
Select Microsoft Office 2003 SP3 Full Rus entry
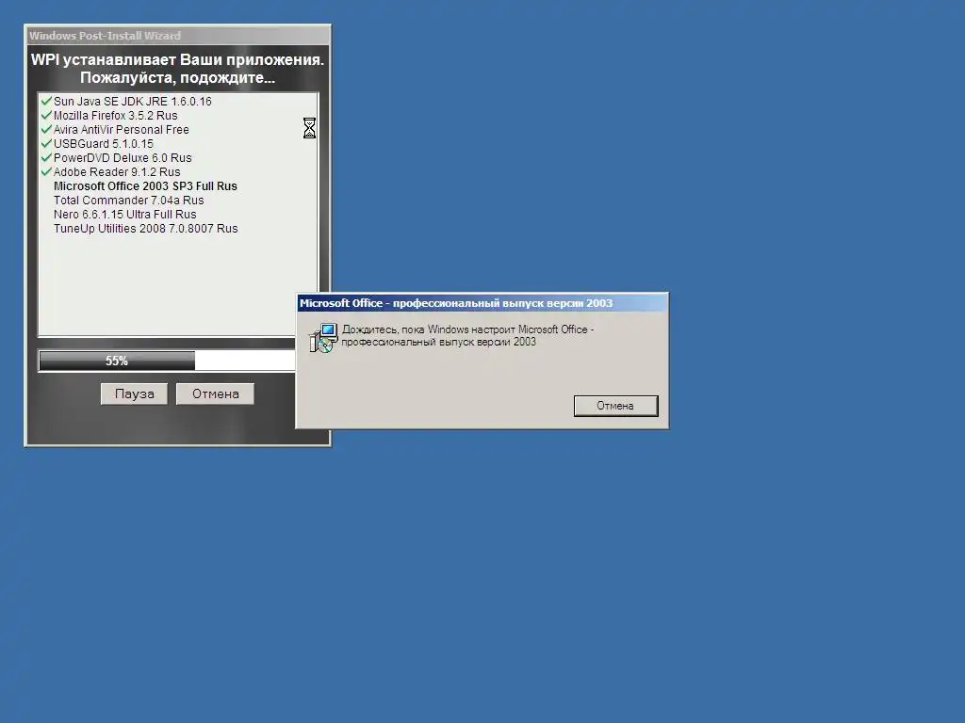(x=145, y=185)
